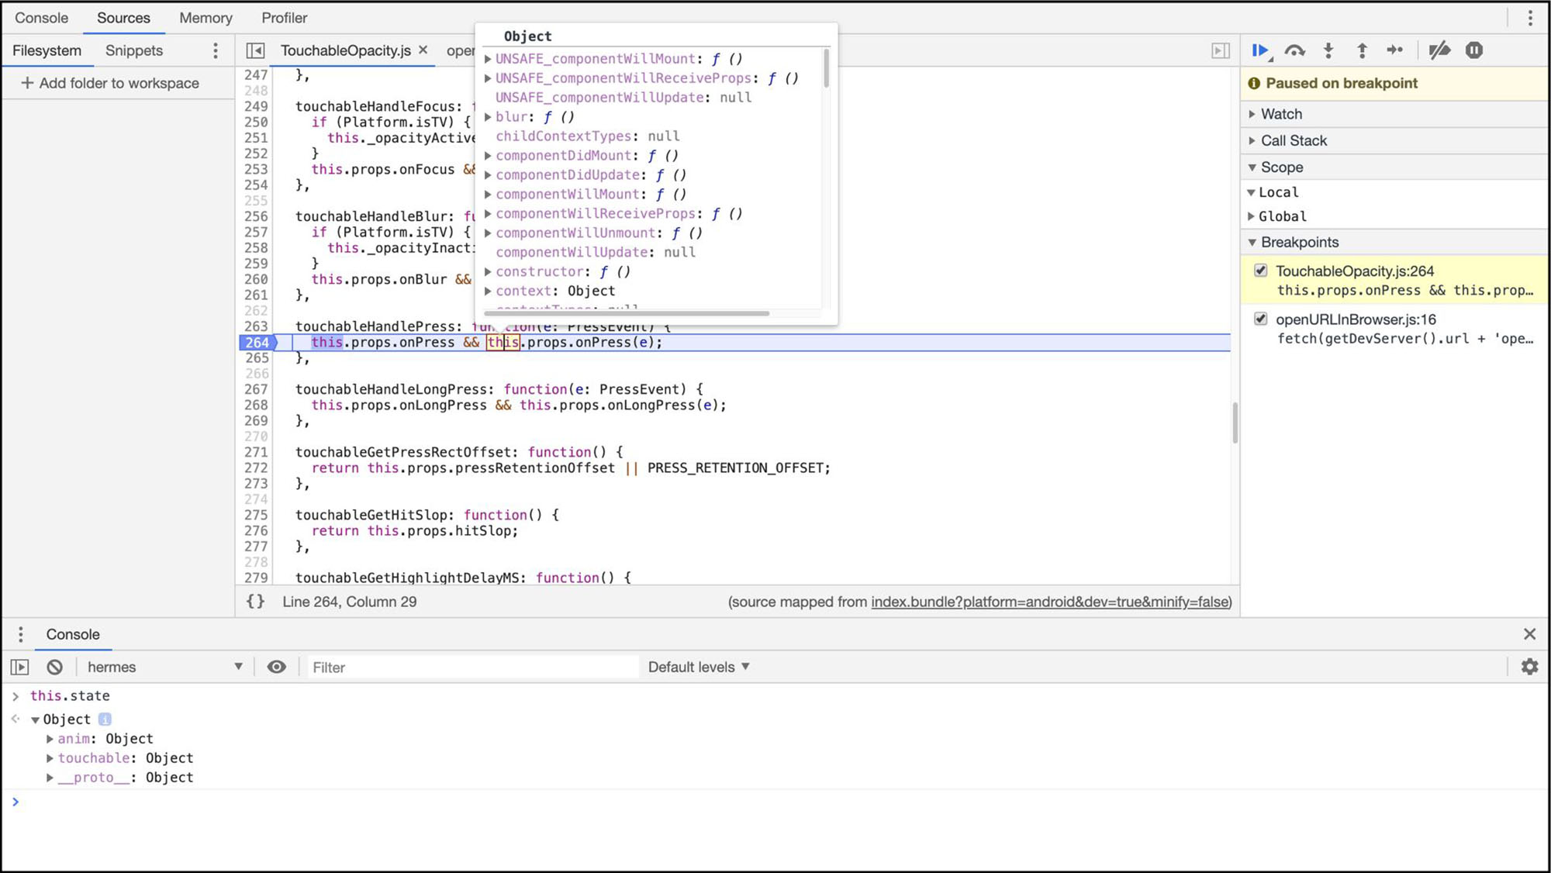This screenshot has height=873, width=1551.
Task: Select the Memory panel tab
Action: pyautogui.click(x=206, y=18)
